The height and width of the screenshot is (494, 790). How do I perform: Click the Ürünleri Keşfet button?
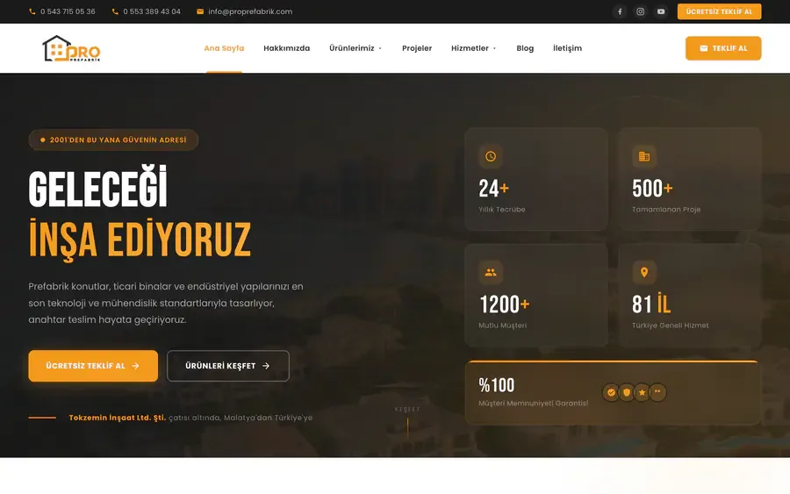(228, 366)
